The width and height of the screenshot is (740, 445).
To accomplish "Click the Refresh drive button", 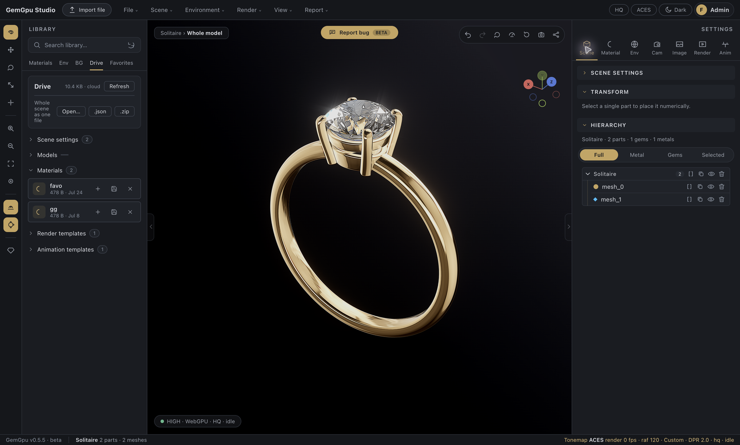I will (119, 86).
